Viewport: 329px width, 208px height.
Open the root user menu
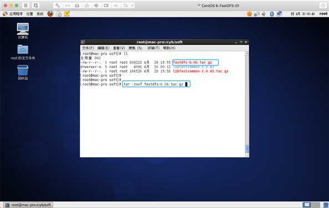point(323,14)
